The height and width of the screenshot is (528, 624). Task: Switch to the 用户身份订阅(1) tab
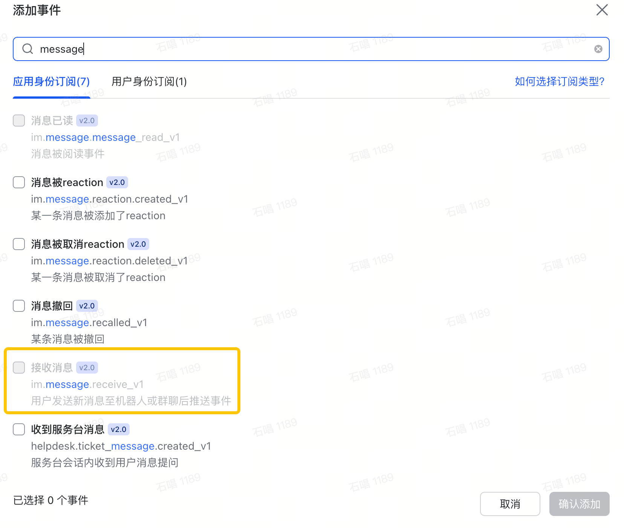click(x=149, y=82)
